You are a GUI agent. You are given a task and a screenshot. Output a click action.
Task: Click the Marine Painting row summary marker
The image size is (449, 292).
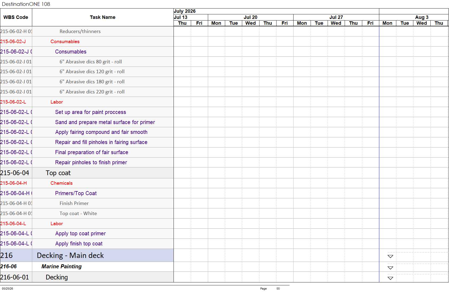[x=390, y=268]
